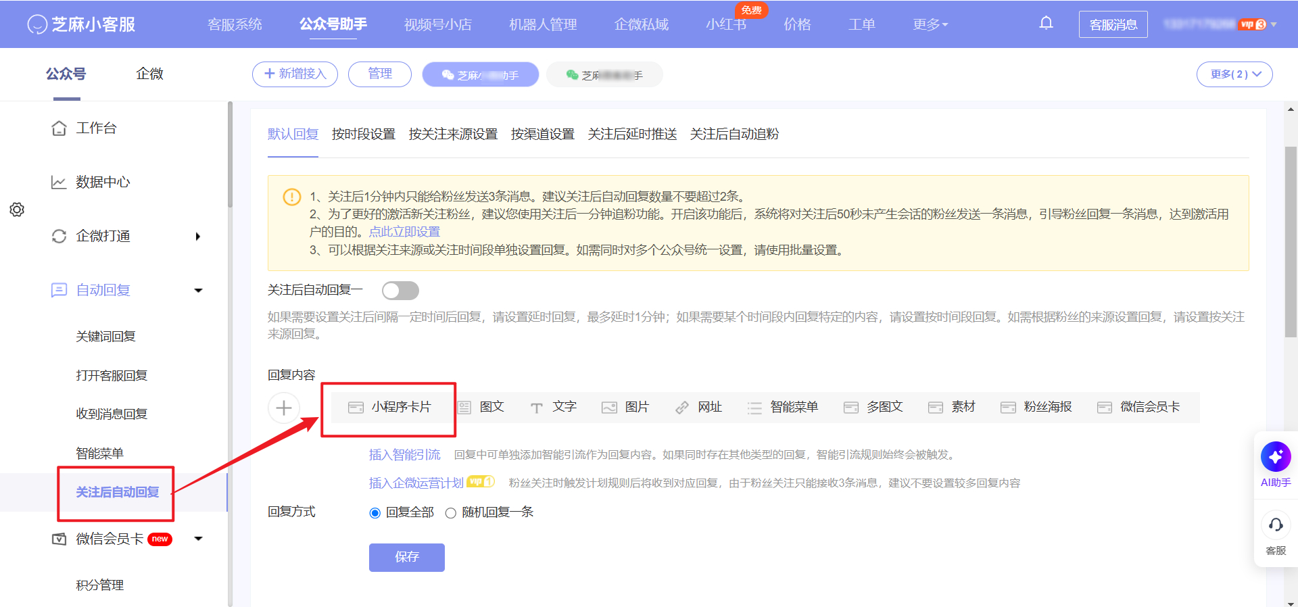Collapse the 自动回复 sidebar section
The width and height of the screenshot is (1298, 607).
coord(198,290)
